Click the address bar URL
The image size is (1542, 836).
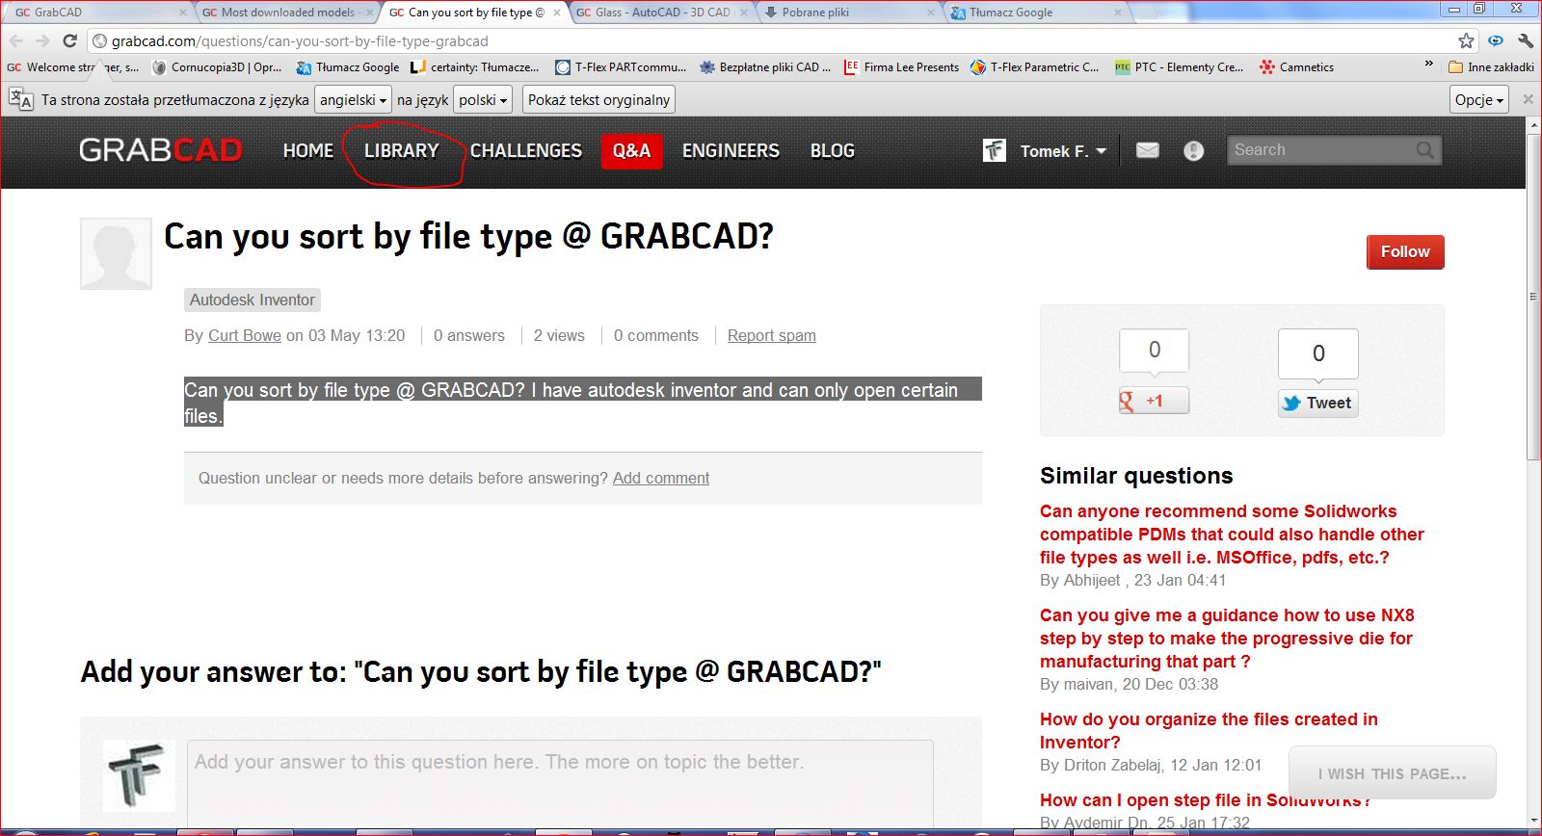point(300,41)
